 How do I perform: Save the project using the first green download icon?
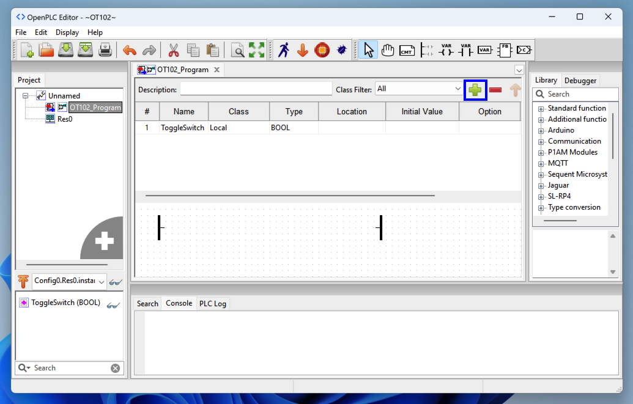[65, 50]
